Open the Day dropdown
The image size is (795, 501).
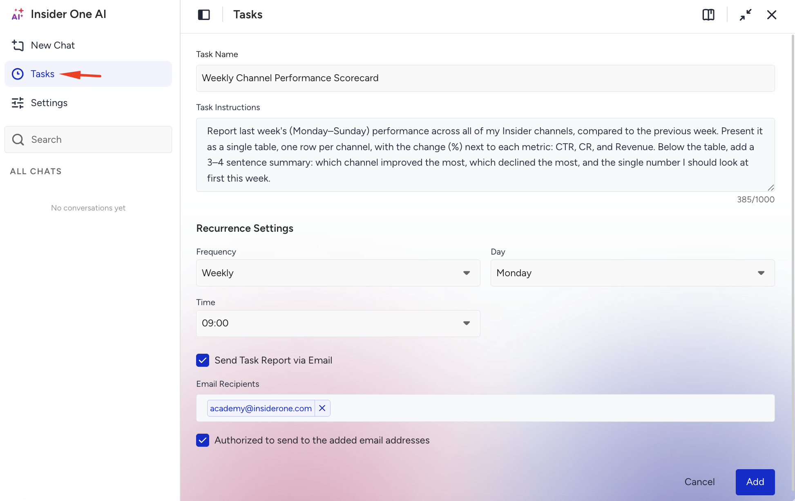tap(632, 273)
